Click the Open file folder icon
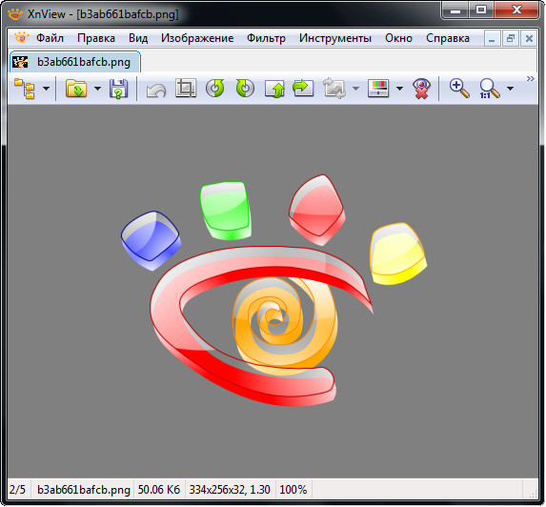Viewport: 546px width, 507px height. (x=76, y=89)
